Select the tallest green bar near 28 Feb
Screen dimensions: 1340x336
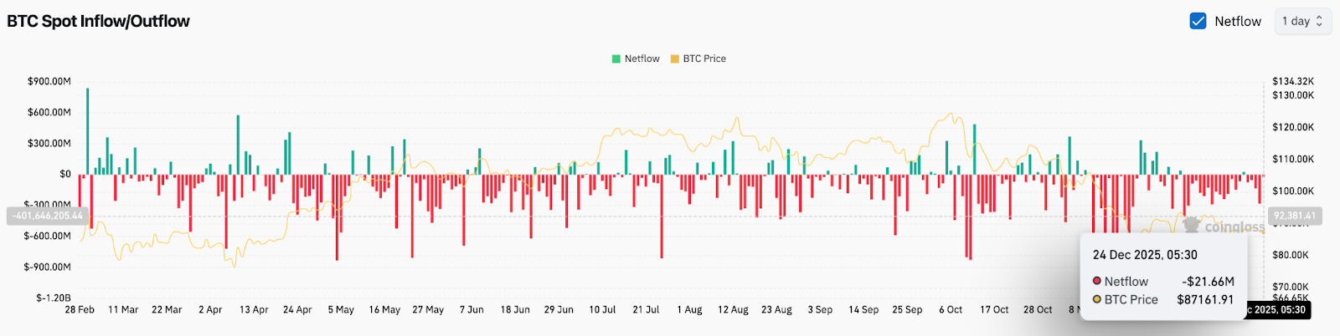click(x=87, y=131)
